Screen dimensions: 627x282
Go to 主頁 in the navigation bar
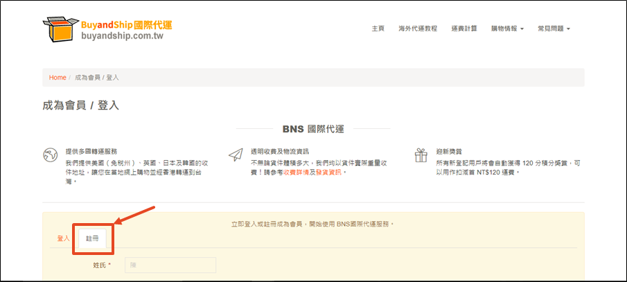378,28
